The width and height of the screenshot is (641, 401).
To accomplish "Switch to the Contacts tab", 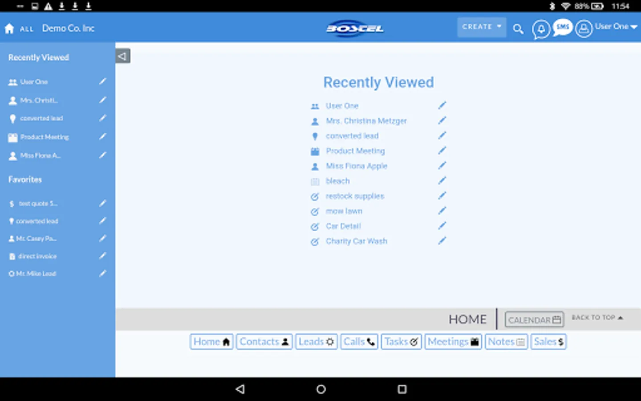I will coord(264,341).
